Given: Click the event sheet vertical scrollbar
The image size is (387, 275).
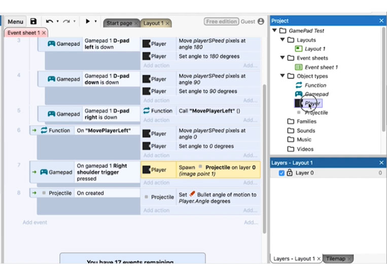Looking at the screenshot, I should (264, 159).
